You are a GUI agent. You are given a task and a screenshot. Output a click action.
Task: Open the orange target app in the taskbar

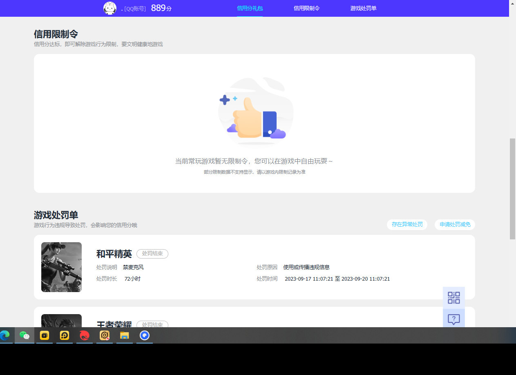(x=105, y=335)
